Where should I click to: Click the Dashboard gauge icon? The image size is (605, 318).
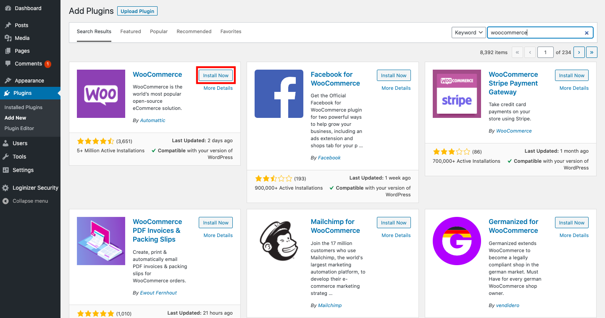pyautogui.click(x=8, y=8)
